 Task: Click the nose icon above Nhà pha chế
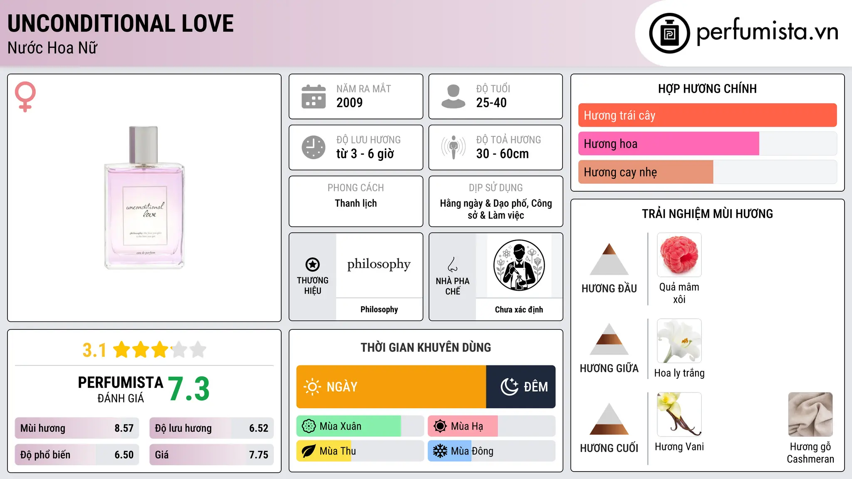[453, 264]
